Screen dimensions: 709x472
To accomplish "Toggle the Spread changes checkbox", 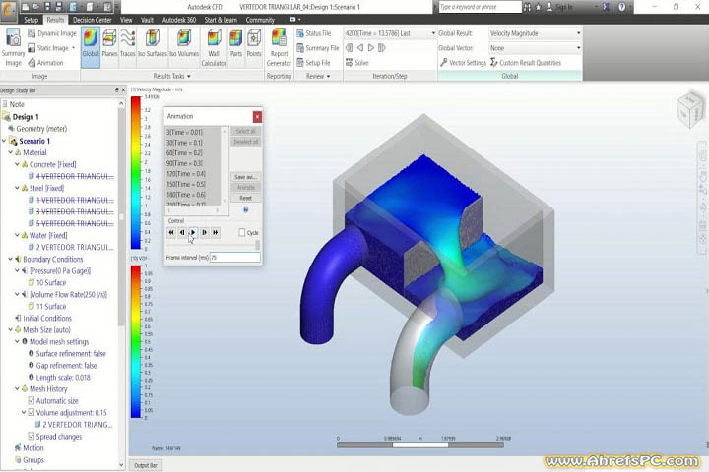I will [x=32, y=436].
